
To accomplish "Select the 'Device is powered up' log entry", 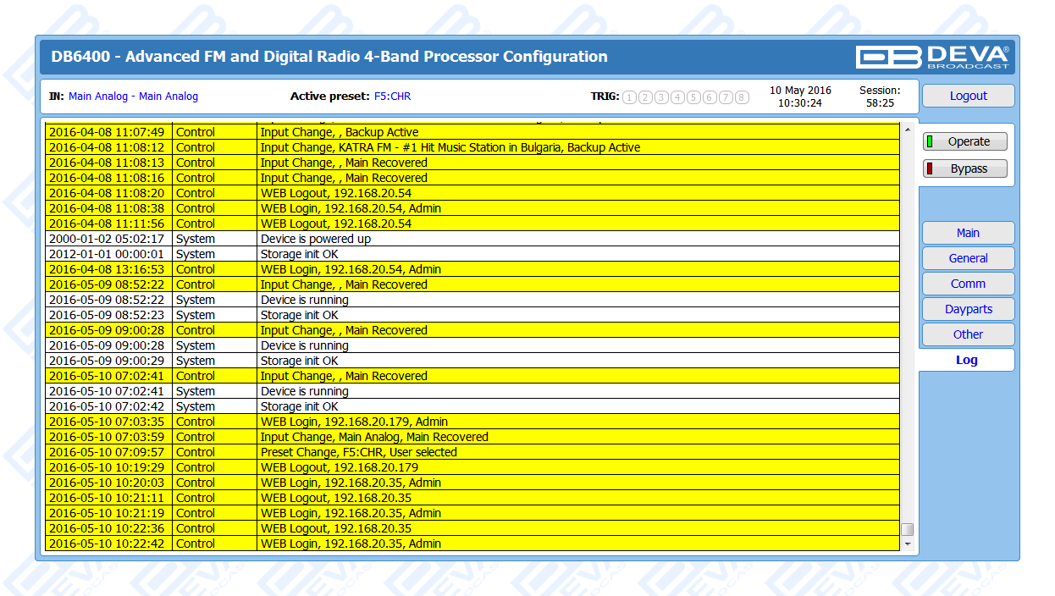I will tap(315, 239).
